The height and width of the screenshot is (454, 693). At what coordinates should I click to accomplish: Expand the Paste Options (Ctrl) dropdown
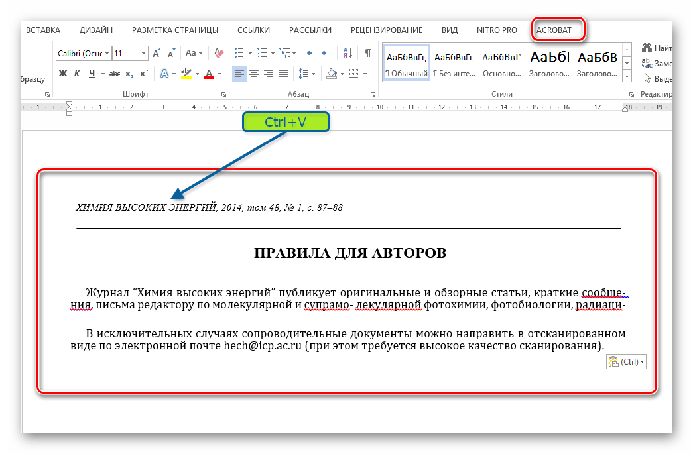click(x=643, y=362)
